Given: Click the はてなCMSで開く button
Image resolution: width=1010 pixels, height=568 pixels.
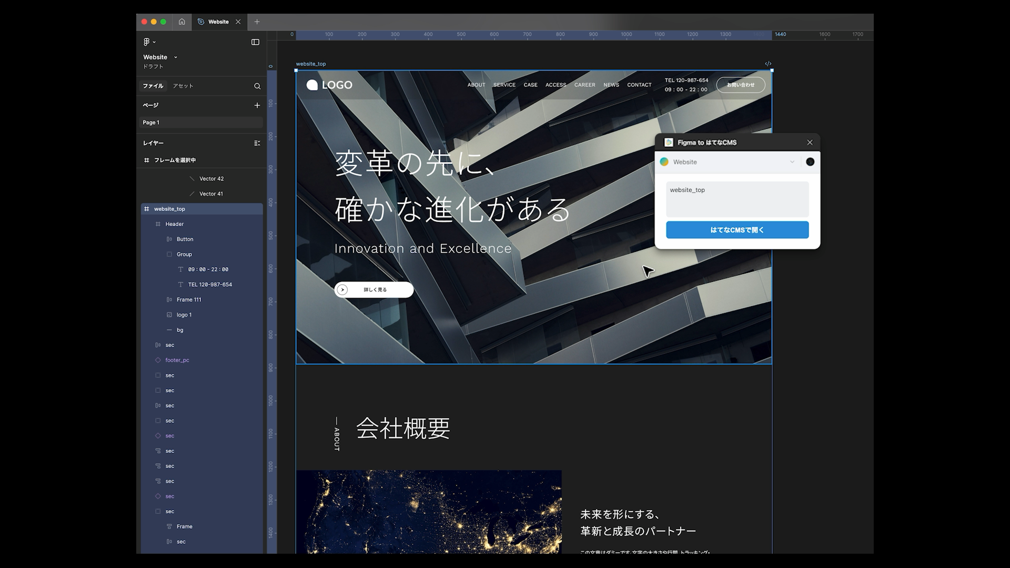Looking at the screenshot, I should 737,230.
